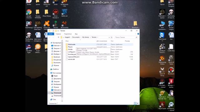
Task: Open the Bandicam folder on desktop
Action: (x=135, y=25)
